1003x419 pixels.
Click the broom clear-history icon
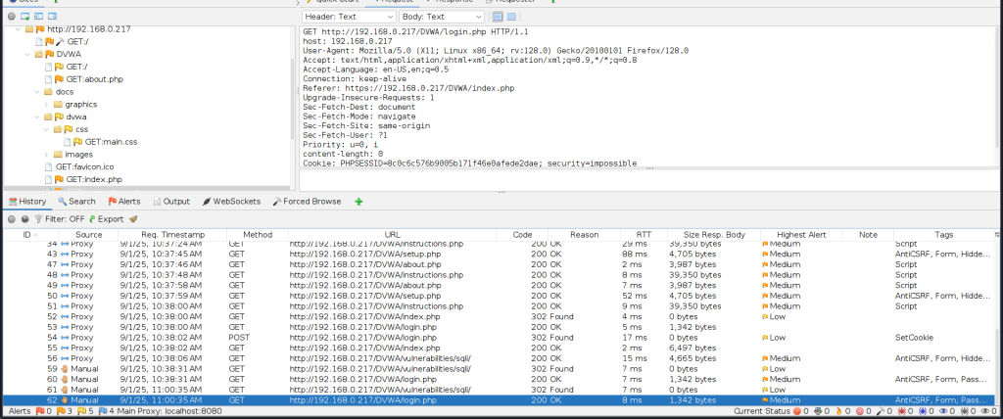[x=133, y=218]
